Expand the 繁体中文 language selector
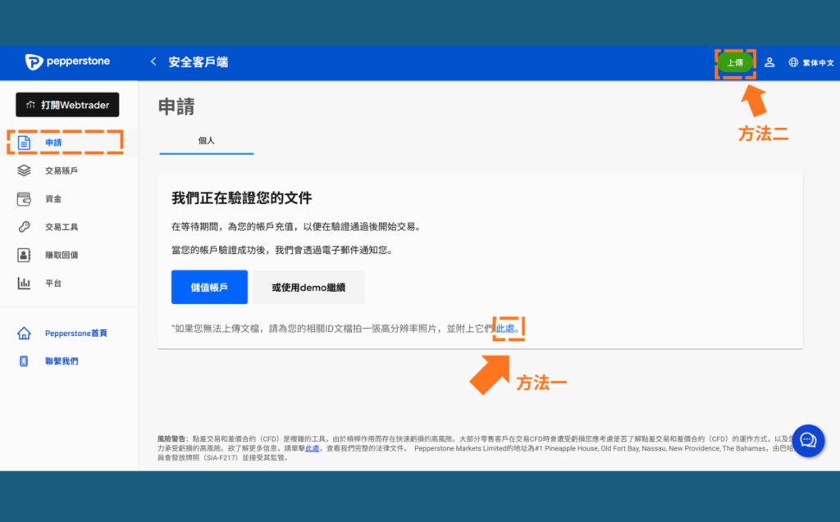 click(x=818, y=62)
